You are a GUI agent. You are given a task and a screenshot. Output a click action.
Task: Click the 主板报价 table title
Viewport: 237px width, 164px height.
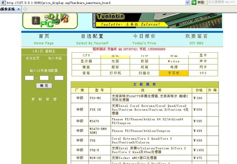145,84
